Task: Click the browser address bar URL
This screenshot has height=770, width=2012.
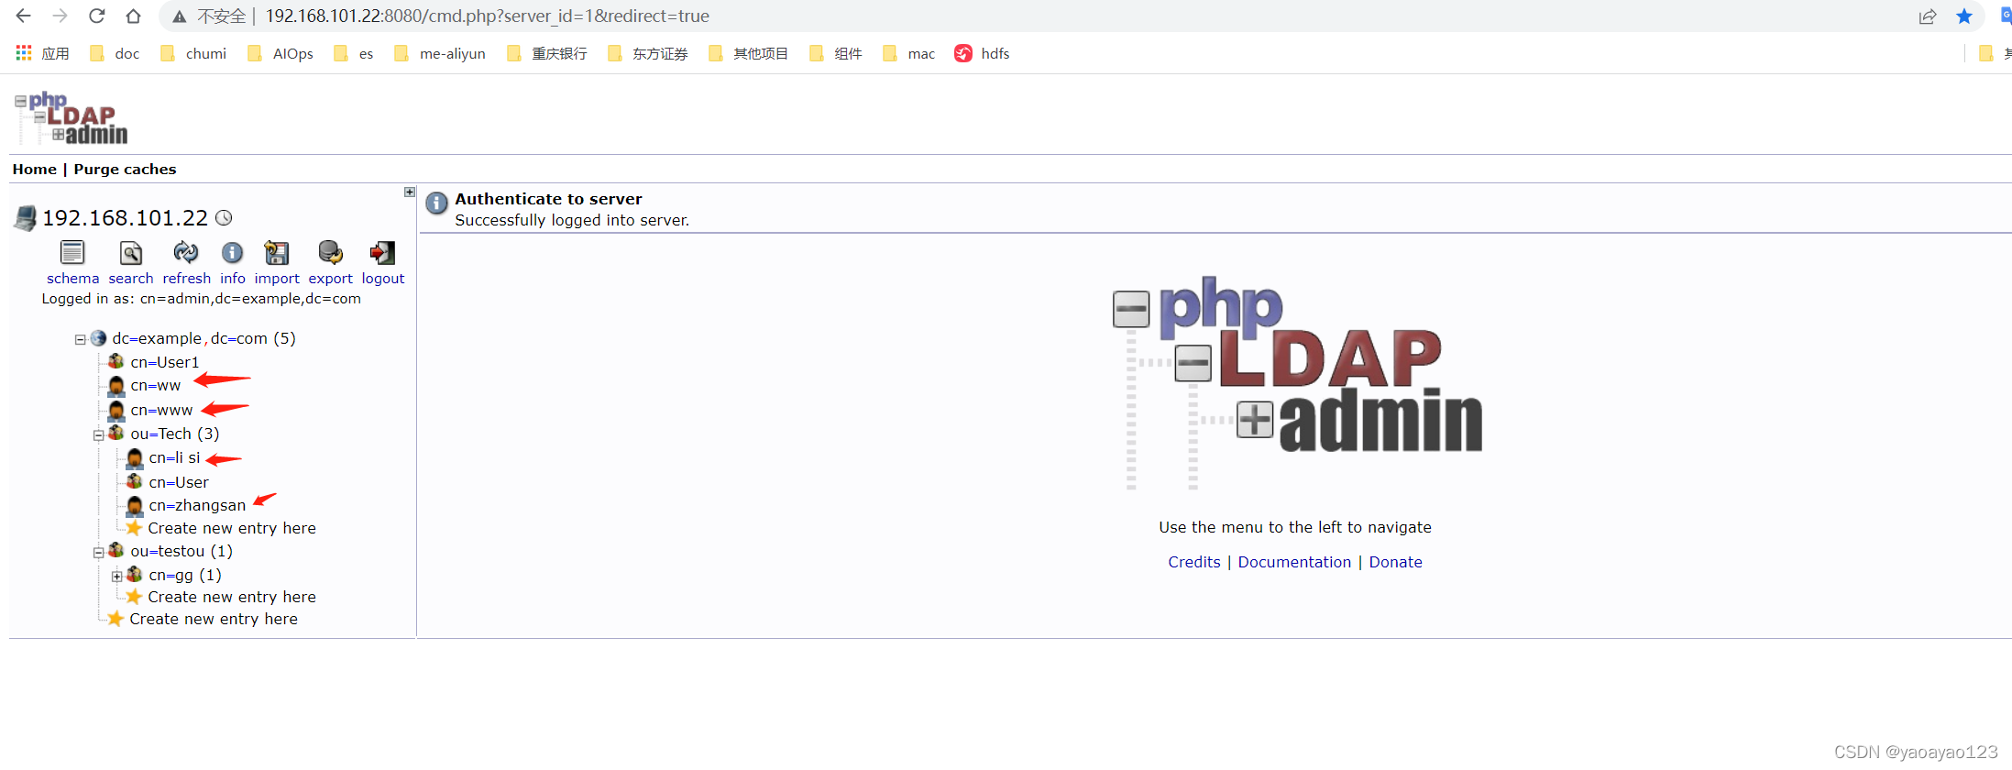Action: (487, 16)
